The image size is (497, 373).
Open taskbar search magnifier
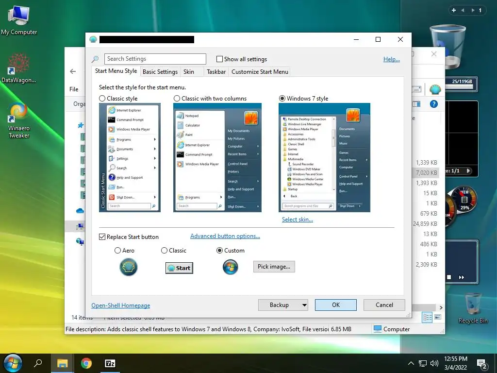pos(38,363)
